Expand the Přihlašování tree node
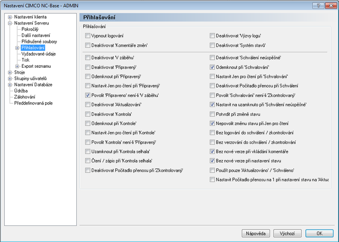The height and width of the screenshot is (242, 339). point(17,48)
